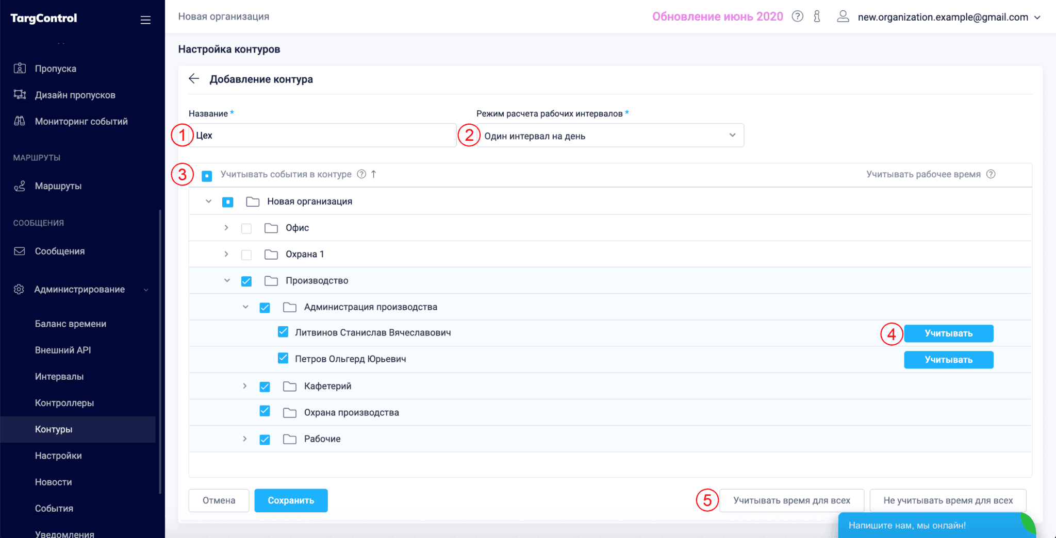This screenshot has height=538, width=1056.
Task: Expand the Кафетерий folder
Action: coord(245,386)
